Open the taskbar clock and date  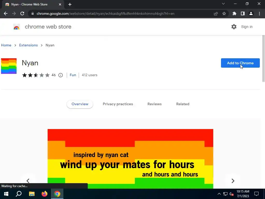[243, 194]
